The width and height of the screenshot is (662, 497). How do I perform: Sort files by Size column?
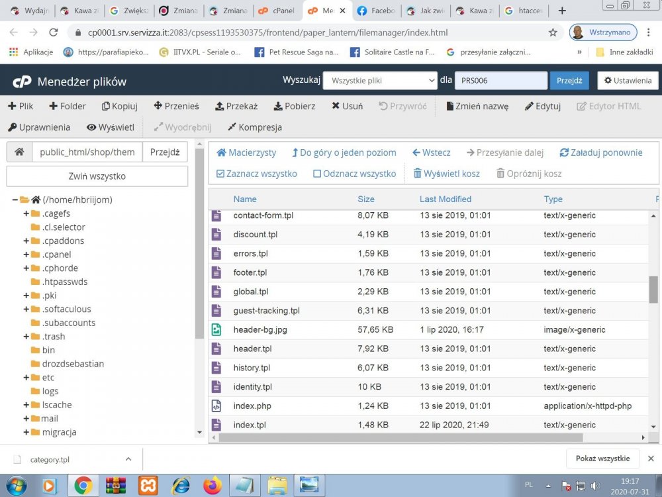coord(366,199)
